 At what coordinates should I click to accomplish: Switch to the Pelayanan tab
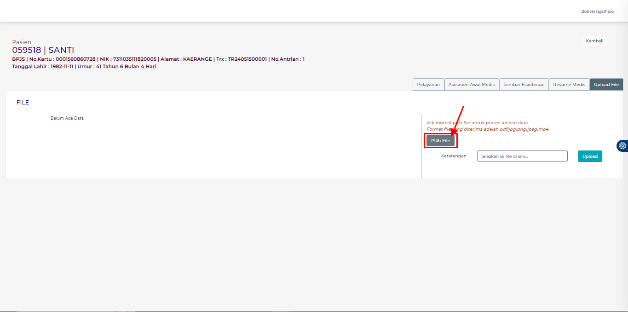coord(428,85)
